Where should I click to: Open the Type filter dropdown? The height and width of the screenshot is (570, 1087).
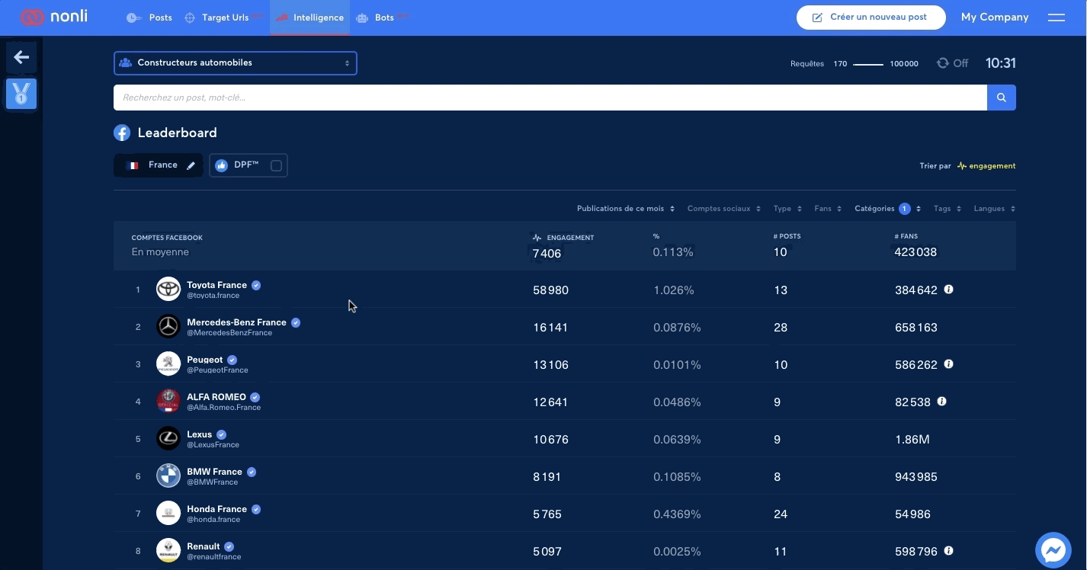[787, 209]
